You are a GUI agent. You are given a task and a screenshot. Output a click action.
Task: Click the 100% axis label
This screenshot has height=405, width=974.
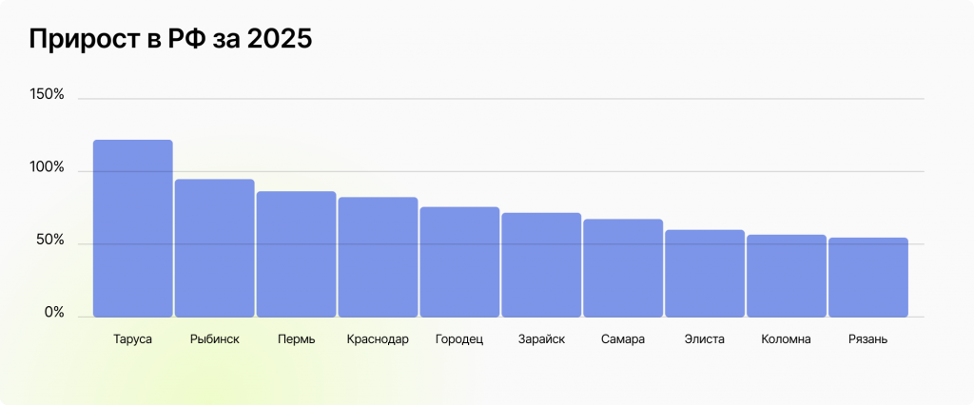coord(47,168)
